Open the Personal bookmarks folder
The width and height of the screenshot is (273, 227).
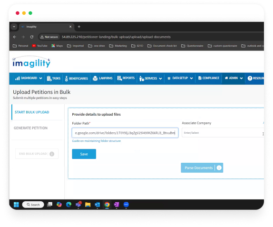pyautogui.click(x=20, y=46)
